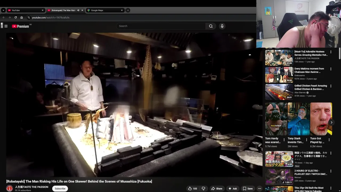Screen dimensions: 341x192
Task: Close the Robatayaki video tab
Action: pyautogui.click(x=82, y=10)
